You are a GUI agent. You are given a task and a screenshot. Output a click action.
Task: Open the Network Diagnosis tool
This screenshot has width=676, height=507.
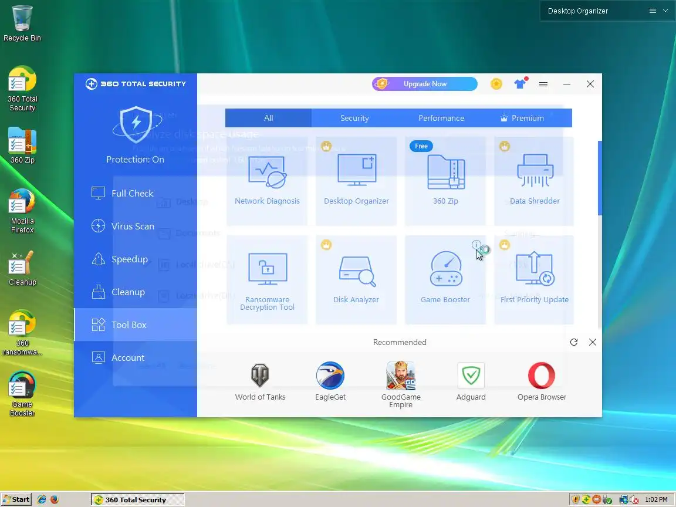[267, 181]
